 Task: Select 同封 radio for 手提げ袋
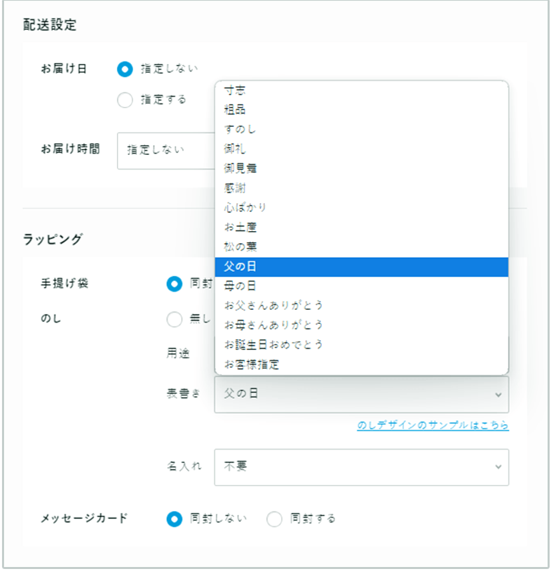coord(174,284)
